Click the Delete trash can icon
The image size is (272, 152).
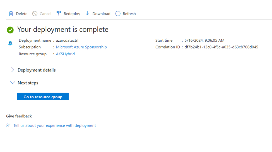[11, 13]
